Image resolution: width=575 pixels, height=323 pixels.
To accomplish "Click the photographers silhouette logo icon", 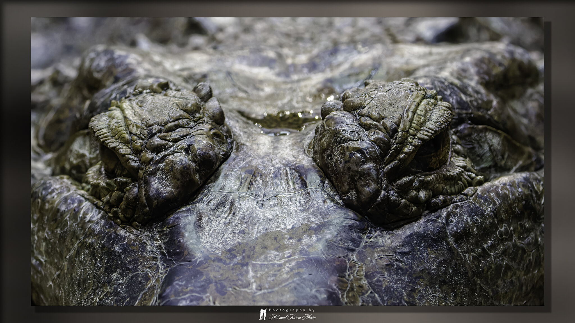I will click(x=263, y=314).
